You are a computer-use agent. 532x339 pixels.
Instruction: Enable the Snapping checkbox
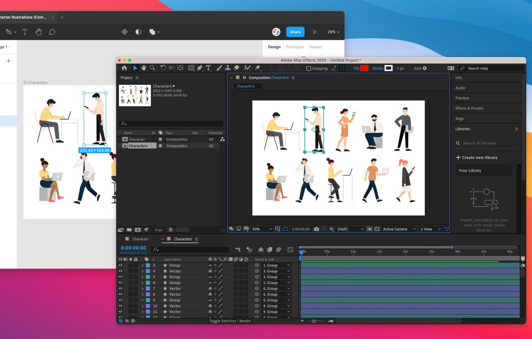coord(309,68)
